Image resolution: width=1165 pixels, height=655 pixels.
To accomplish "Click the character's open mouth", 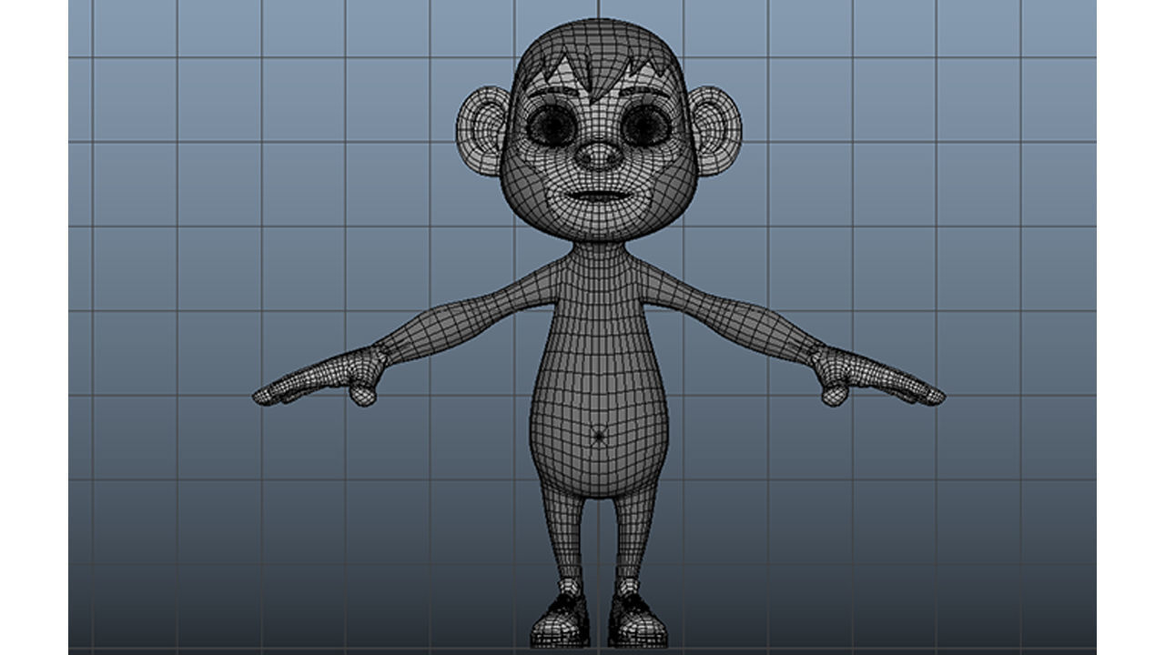I will tap(599, 196).
